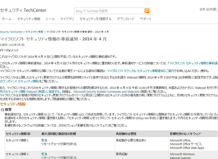The width and height of the screenshot is (218, 159).
Task: Click 要再起動 cell text
Action: pyautogui.click(x=122, y=154)
